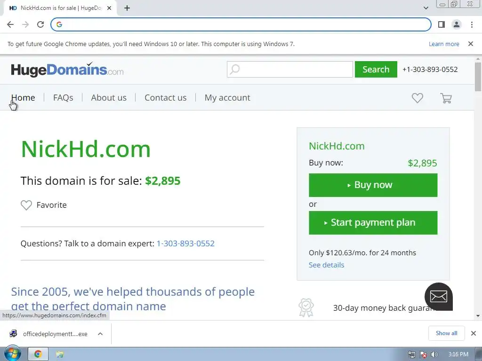Reload the page with refresh icon

tap(40, 24)
